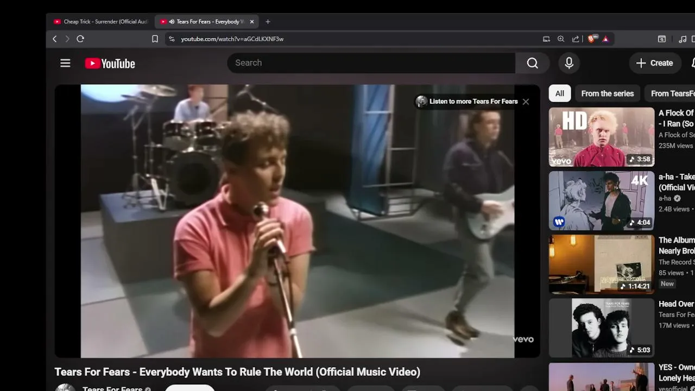Viewport: 695px width, 391px height.
Task: Focus the YouTube Search input field
Action: 371,63
